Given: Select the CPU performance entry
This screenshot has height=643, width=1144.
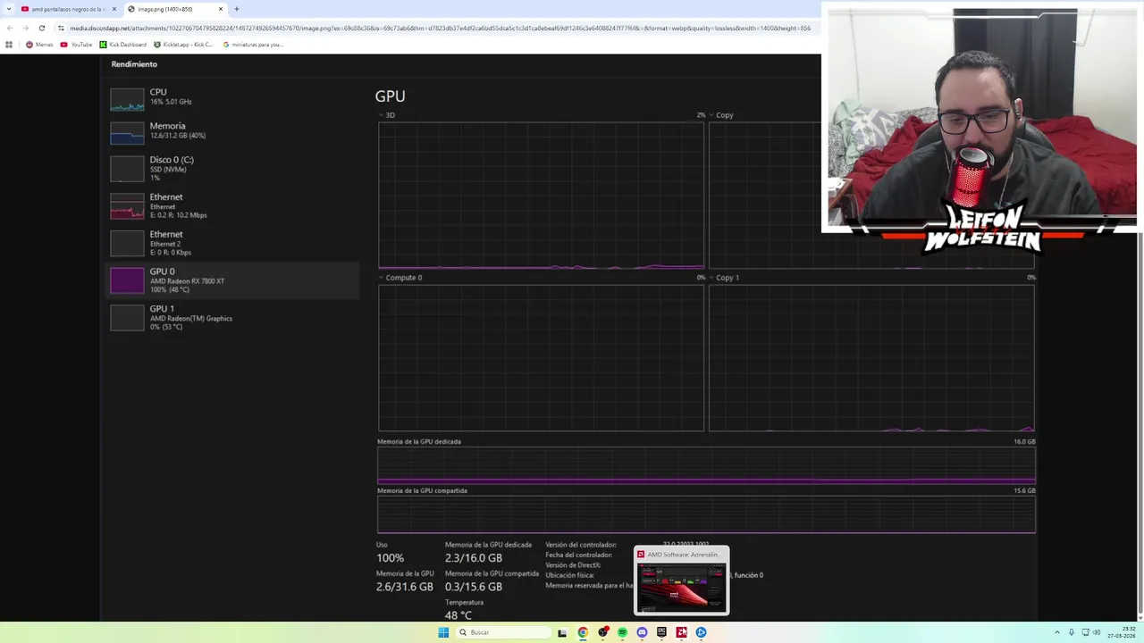Looking at the screenshot, I should [x=234, y=97].
